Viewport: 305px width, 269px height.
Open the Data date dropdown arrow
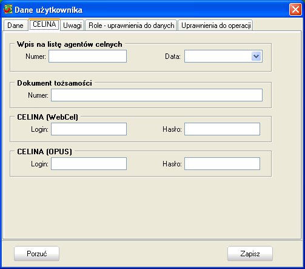coord(256,56)
